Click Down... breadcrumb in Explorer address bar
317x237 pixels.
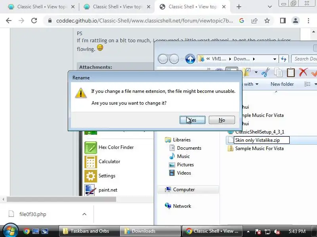pyautogui.click(x=242, y=59)
